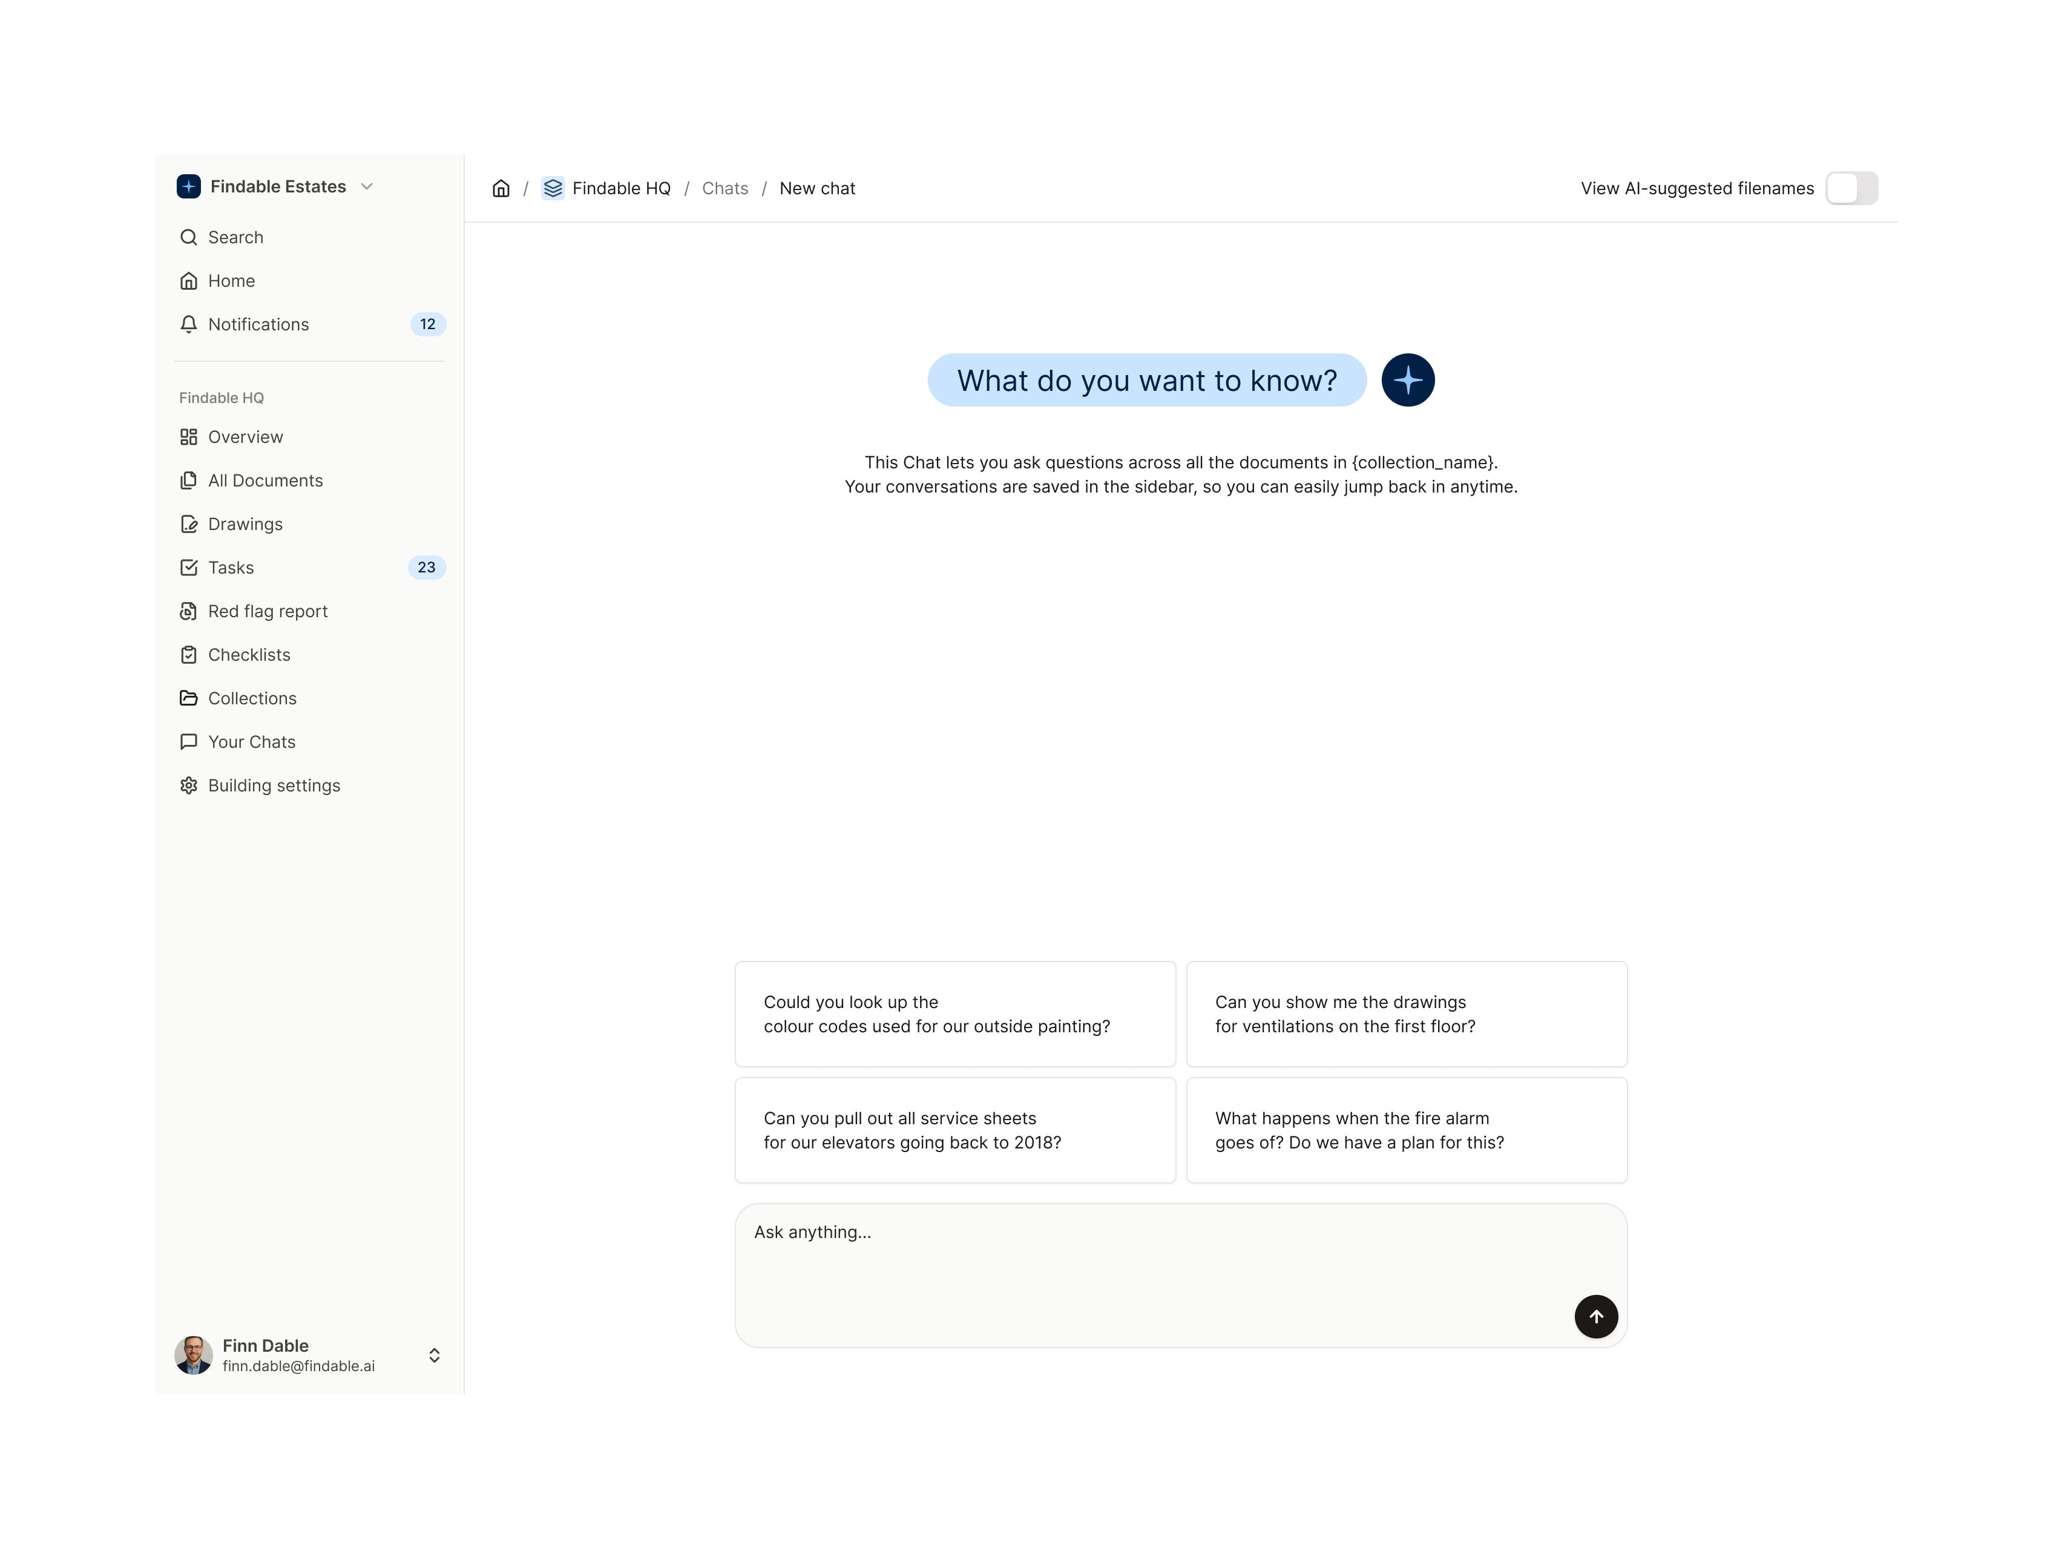This screenshot has width=2053, height=1549.
Task: Click Finn Dable's profile avatar
Action: (x=194, y=1355)
